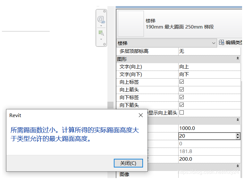
Task: Toggle the 向上箭头 checkbox
Action: [181, 89]
